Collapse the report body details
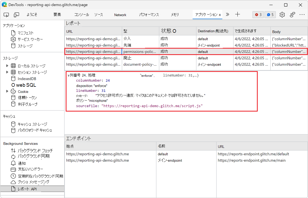The height and width of the screenshot is (198, 308). coord(68,75)
